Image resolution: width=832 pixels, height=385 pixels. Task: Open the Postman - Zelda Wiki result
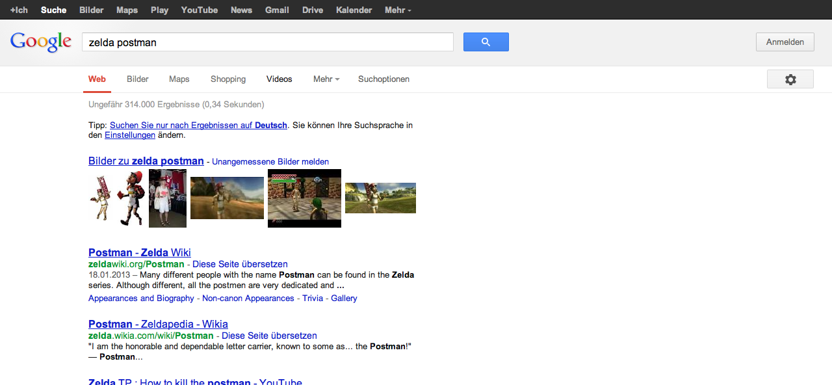point(140,252)
